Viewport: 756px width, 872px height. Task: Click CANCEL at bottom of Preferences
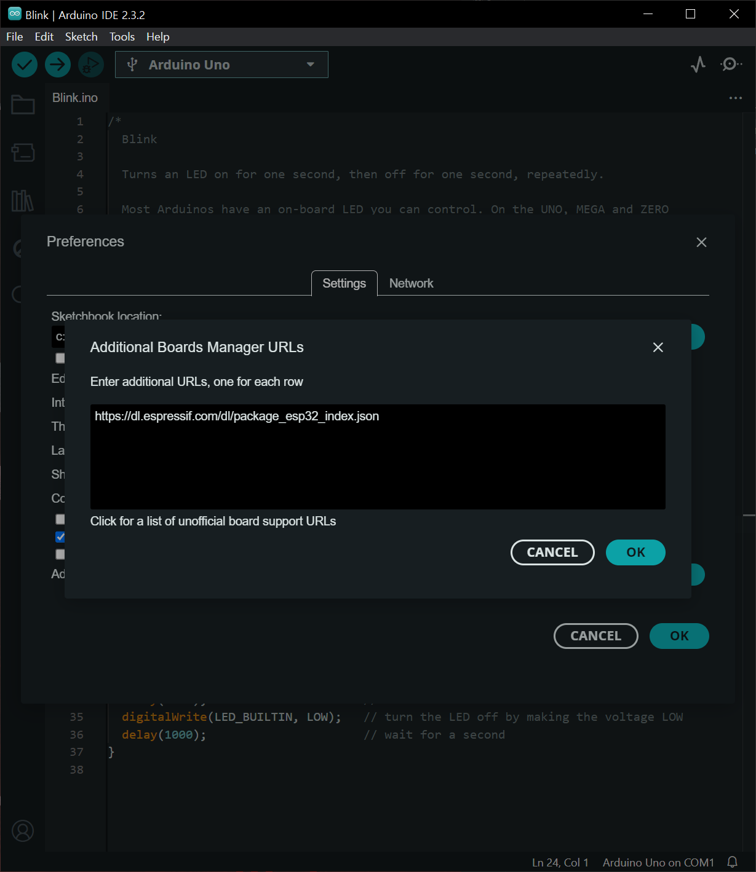click(x=595, y=636)
